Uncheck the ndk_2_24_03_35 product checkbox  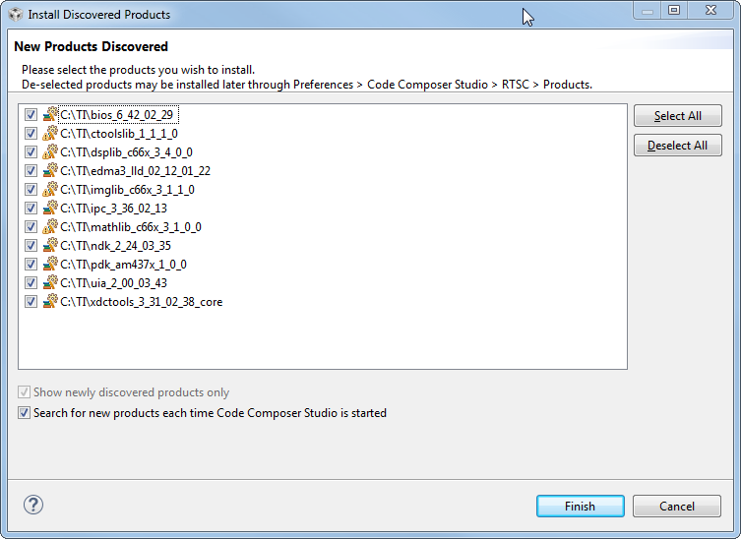click(x=31, y=245)
